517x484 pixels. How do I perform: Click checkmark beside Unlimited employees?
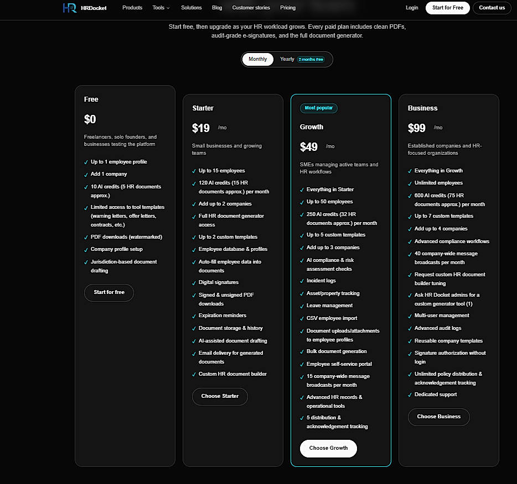pos(410,183)
